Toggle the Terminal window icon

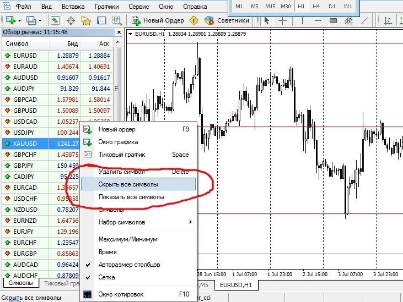[101, 20]
